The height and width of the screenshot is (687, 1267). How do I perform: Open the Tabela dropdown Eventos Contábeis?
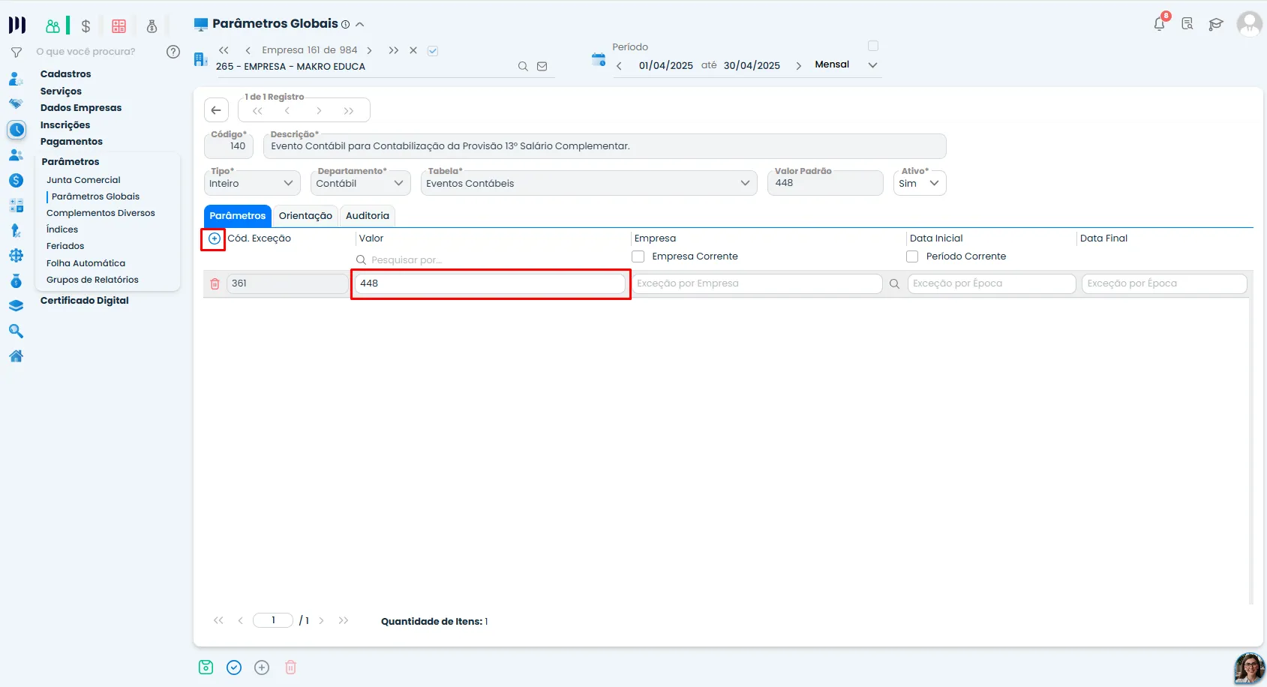click(x=589, y=183)
